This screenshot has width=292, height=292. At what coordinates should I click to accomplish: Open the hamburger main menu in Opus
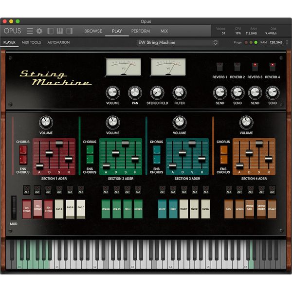30,31
